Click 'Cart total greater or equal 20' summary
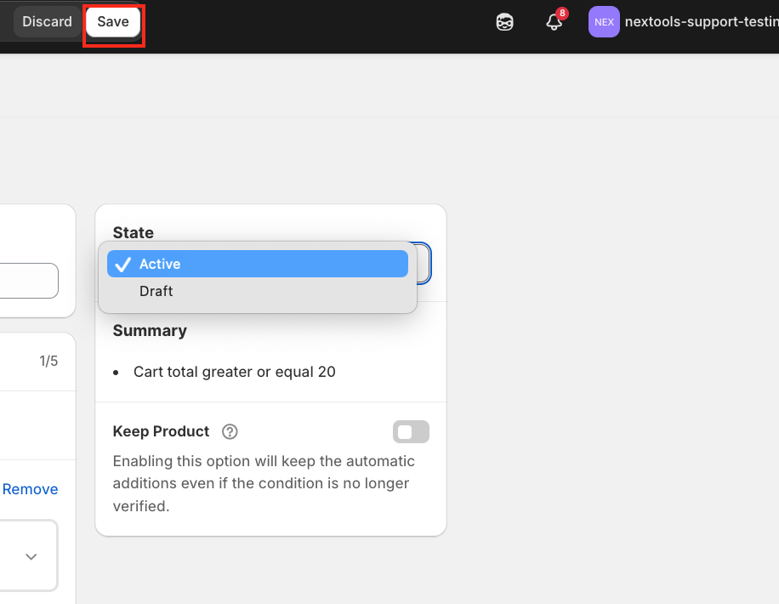The width and height of the screenshot is (779, 604). coord(235,372)
